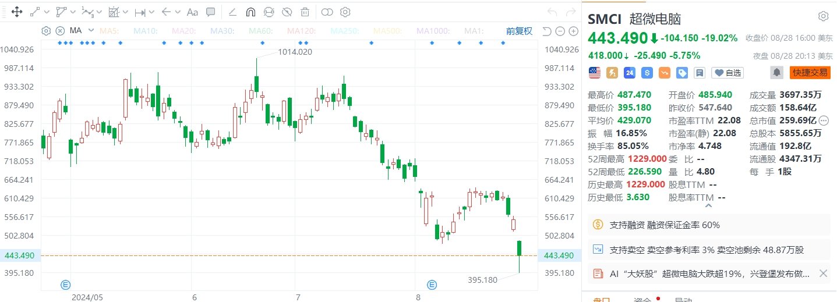Select the polygon shape drawing tool
The width and height of the screenshot is (837, 302).
tap(61, 12)
